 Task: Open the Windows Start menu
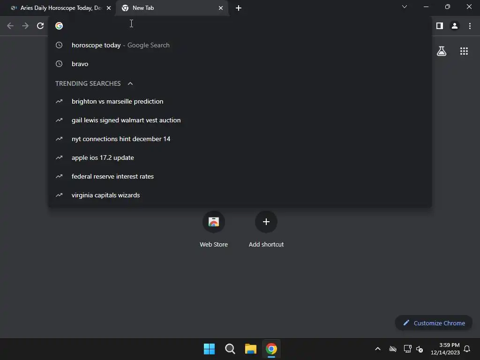point(210,349)
